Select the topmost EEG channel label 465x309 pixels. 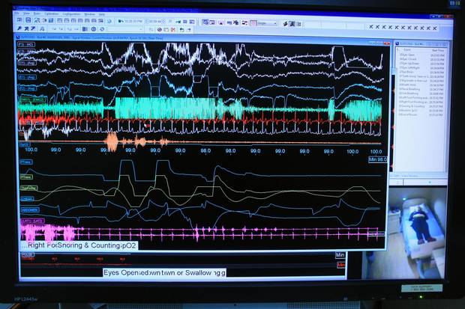(x=26, y=44)
